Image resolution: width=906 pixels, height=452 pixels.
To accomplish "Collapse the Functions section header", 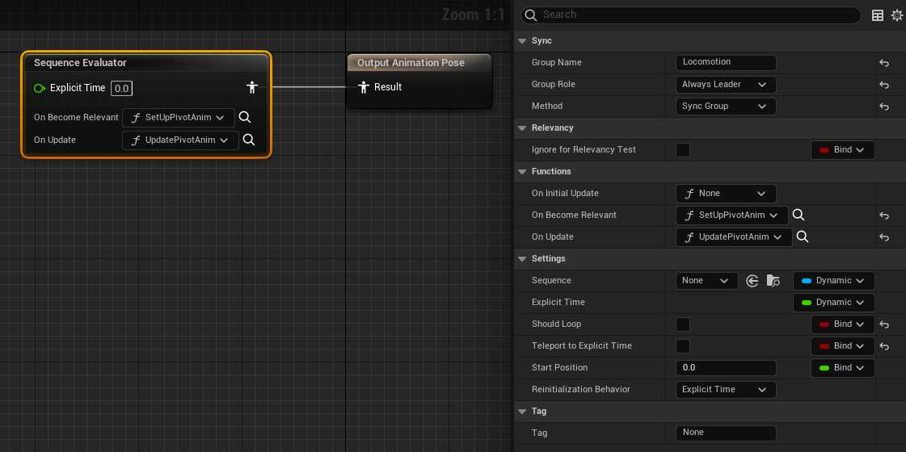I will [x=523, y=172].
